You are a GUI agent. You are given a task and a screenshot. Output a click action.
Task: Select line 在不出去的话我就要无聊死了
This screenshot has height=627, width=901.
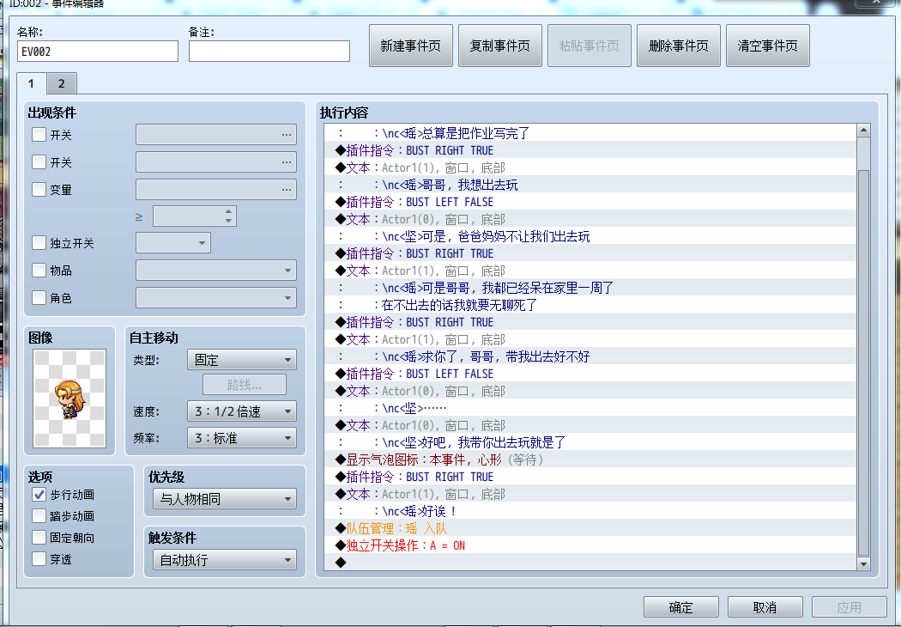tap(590, 305)
